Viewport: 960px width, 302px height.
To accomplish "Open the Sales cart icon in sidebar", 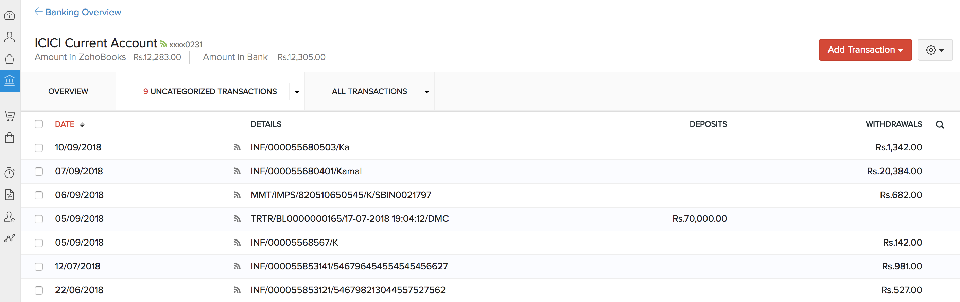I will (x=10, y=116).
